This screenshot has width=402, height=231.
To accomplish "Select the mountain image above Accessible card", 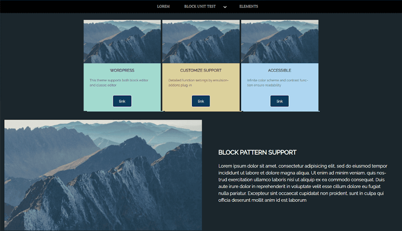I will 280,41.
